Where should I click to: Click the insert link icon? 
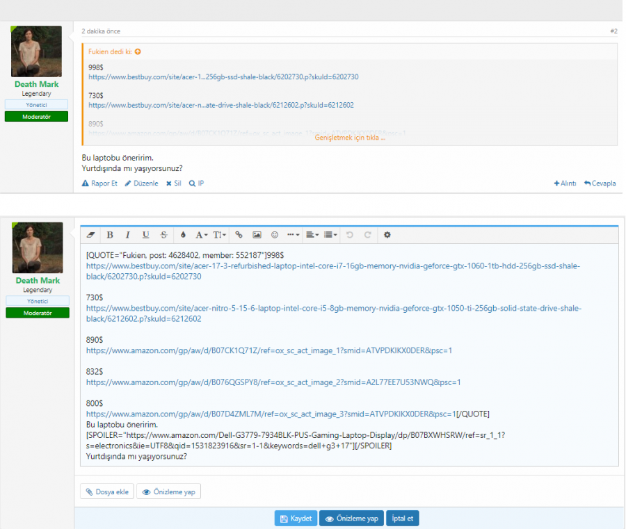(239, 235)
